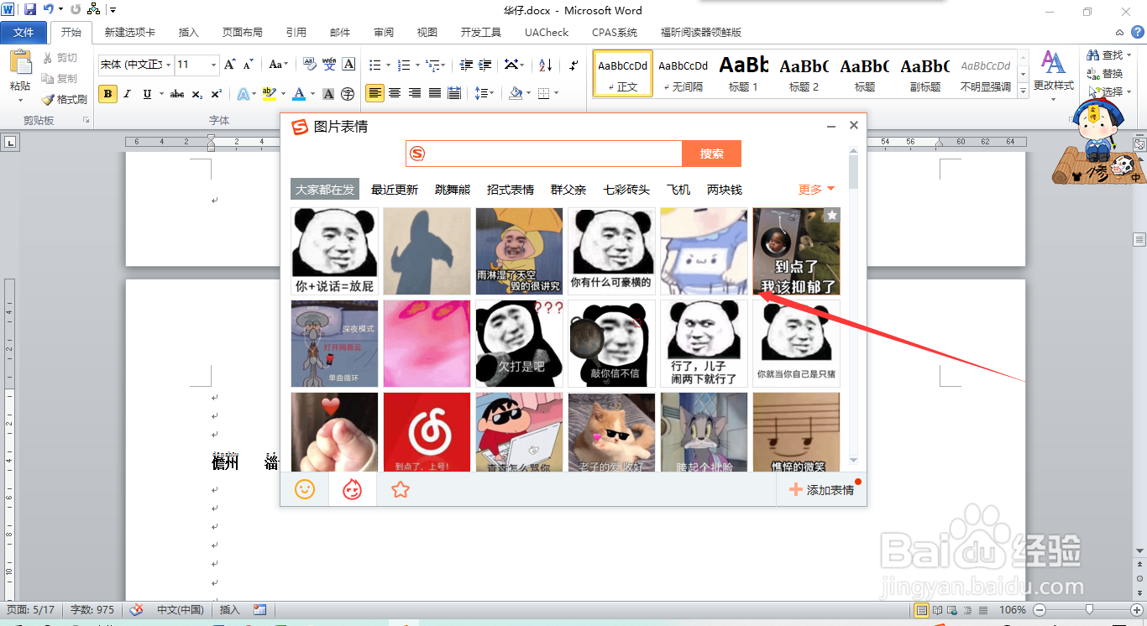Switch to the 审阅 ribbon tab
Screen dimensions: 1147x626
click(x=384, y=32)
